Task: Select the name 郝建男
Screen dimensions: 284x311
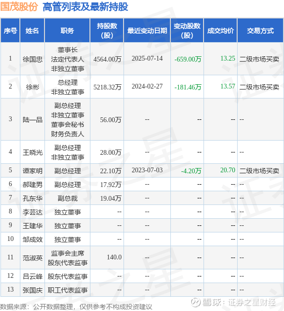Action: 32,185
